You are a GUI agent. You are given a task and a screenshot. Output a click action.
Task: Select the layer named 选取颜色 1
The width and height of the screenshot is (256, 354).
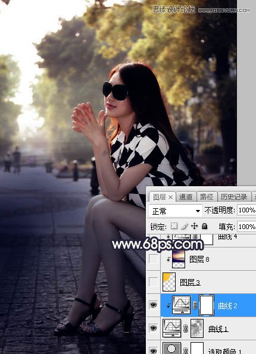click(225, 351)
